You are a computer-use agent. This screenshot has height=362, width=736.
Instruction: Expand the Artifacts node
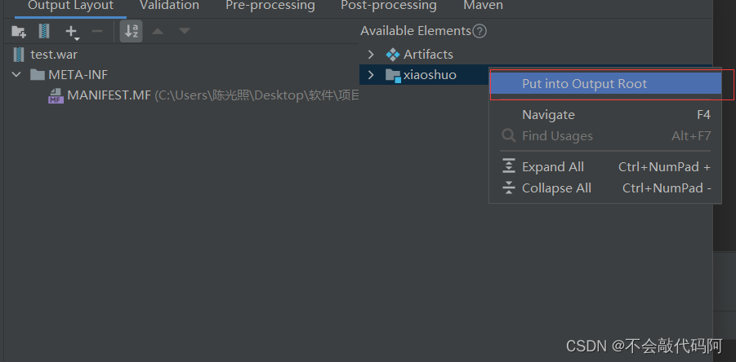371,55
